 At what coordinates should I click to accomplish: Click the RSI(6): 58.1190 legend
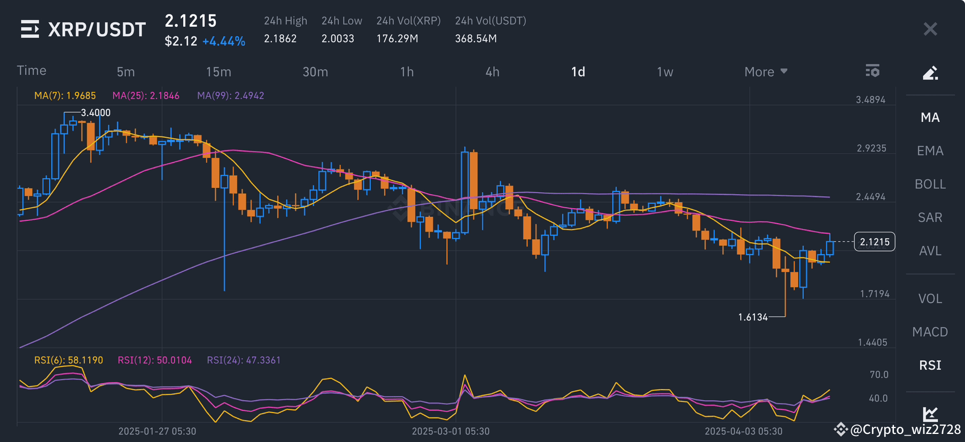pos(68,360)
